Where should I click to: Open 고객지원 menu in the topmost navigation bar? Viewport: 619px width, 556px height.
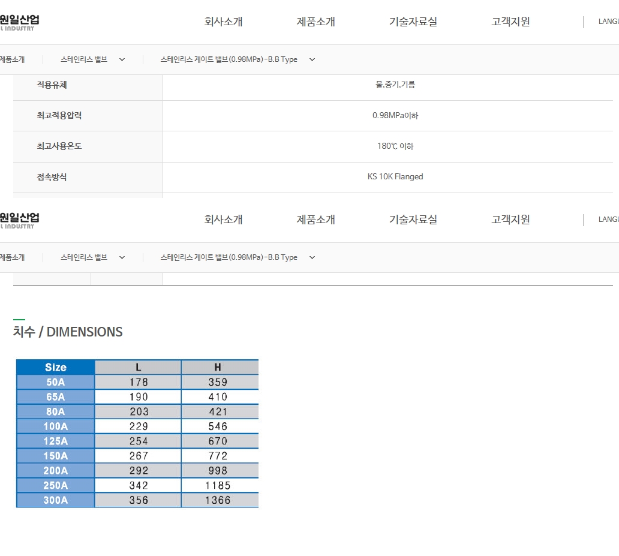coord(510,22)
